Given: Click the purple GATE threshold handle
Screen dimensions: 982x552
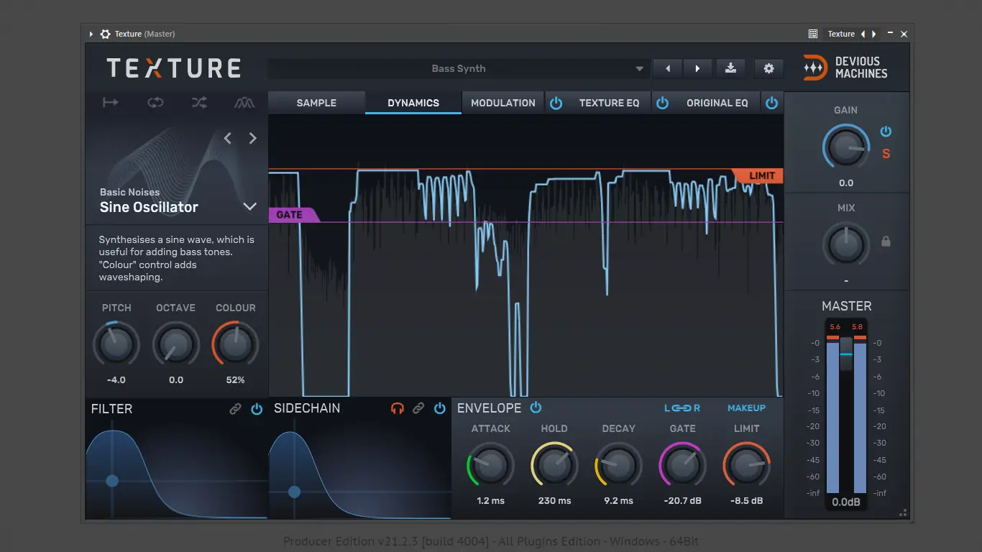Looking at the screenshot, I should pyautogui.click(x=293, y=215).
